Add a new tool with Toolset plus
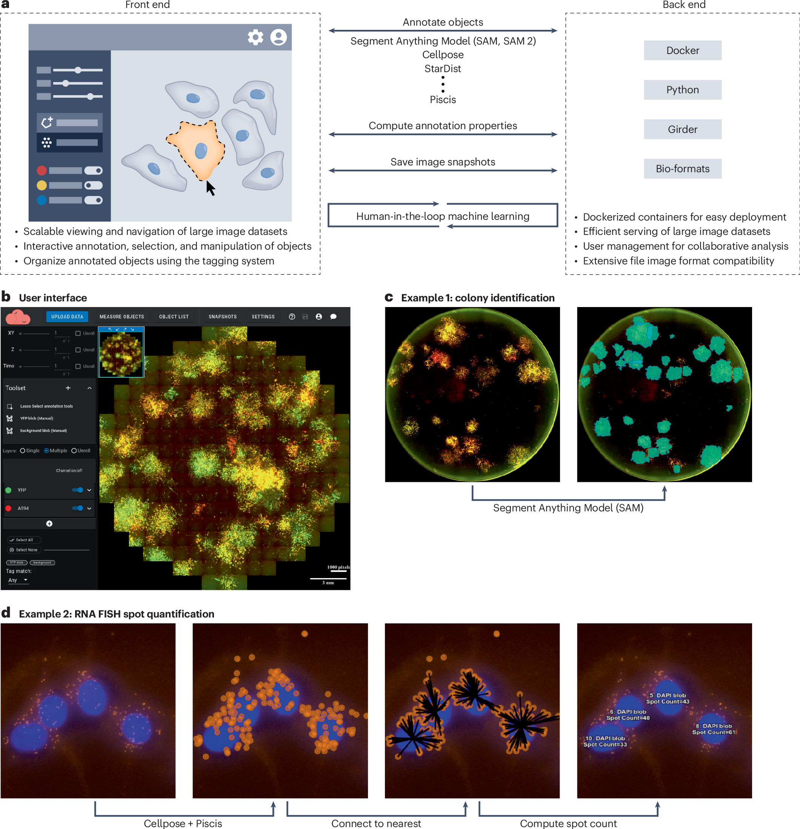Viewport: 800px width, 829px height. [x=68, y=388]
